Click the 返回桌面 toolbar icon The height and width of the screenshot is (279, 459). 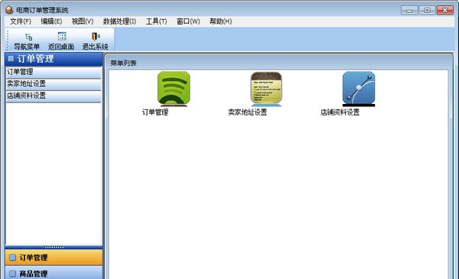62,36
